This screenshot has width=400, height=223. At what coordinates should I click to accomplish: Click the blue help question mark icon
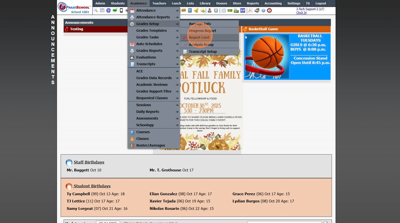click(x=263, y=10)
